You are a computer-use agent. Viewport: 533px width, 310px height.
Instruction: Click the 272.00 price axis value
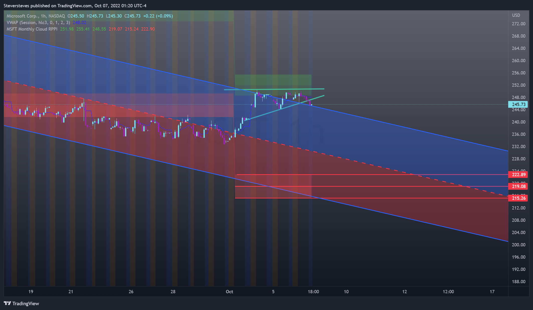518,24
